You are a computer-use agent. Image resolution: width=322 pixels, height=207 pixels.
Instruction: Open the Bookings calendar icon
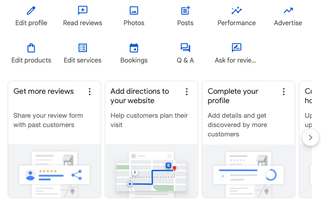134,48
